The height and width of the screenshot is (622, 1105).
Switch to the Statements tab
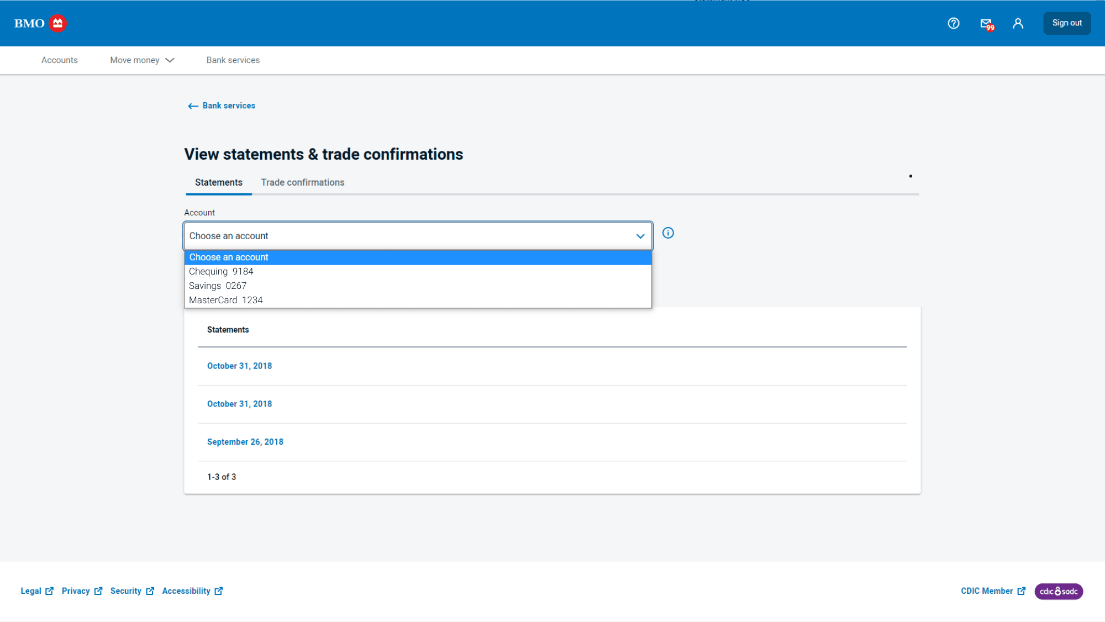[x=219, y=182]
